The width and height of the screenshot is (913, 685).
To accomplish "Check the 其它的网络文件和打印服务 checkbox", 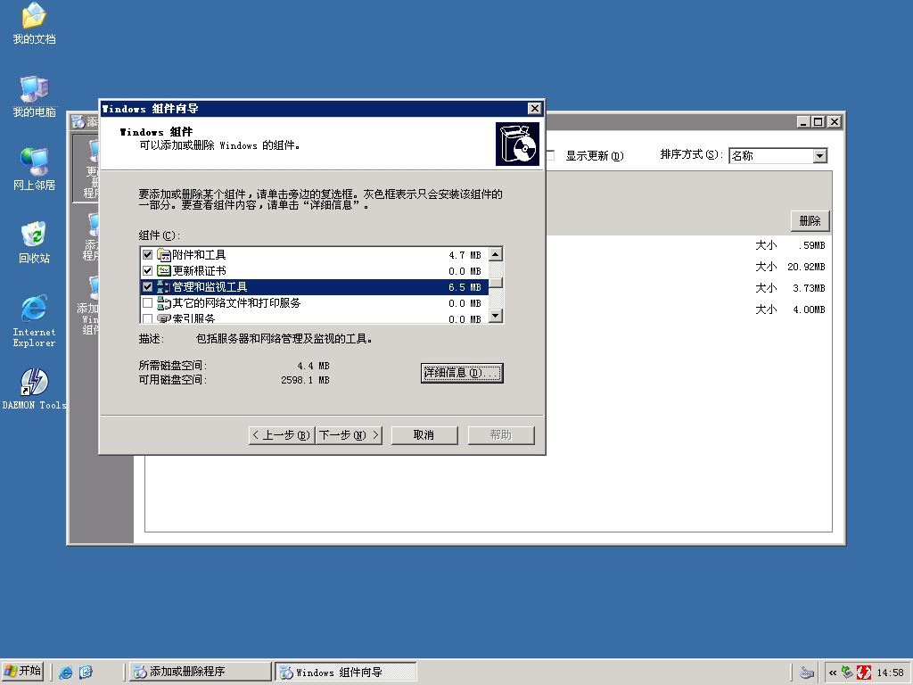I will coord(147,303).
